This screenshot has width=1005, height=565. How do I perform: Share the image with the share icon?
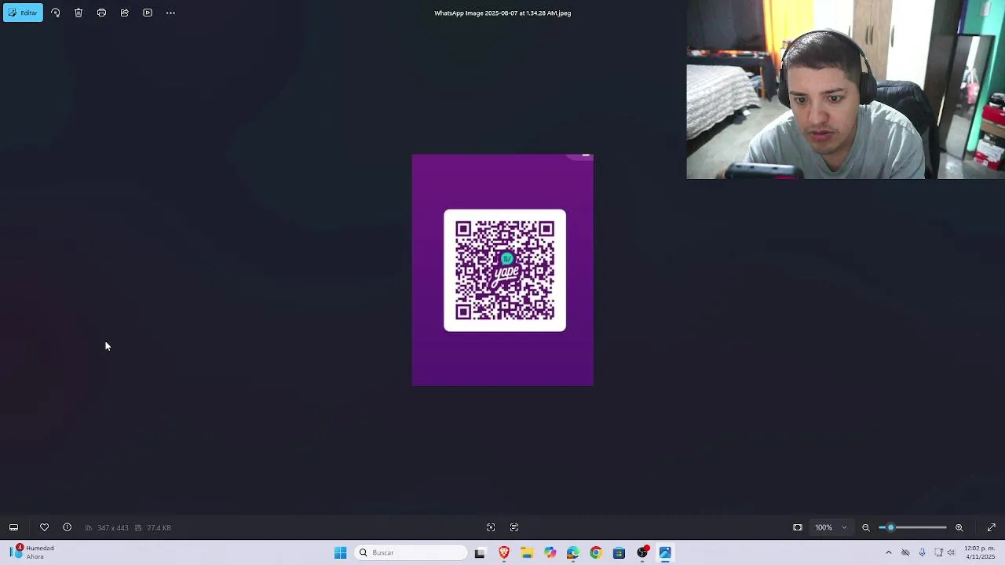[x=124, y=13]
